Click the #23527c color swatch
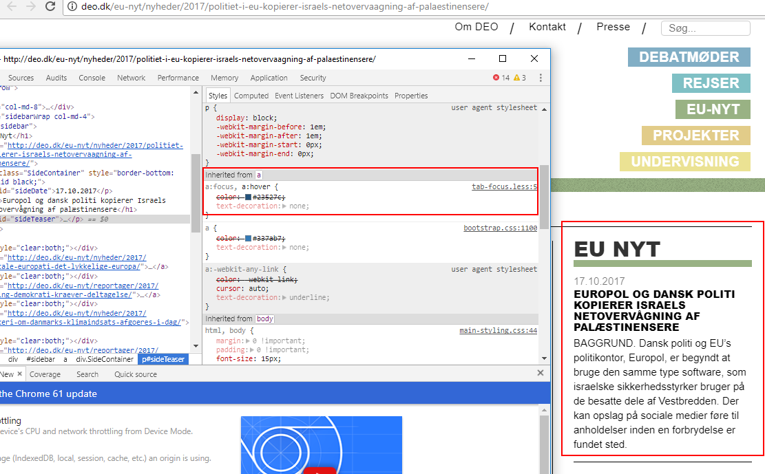Screen dimensions: 765x474 click(x=248, y=197)
